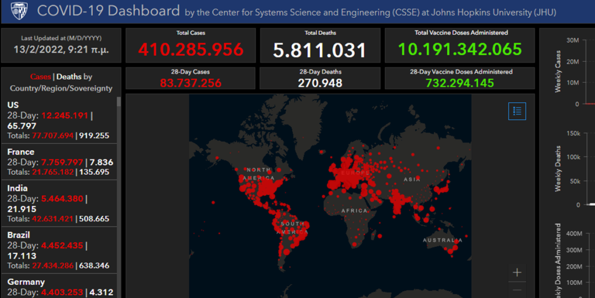This screenshot has width=595, height=298.
Task: Switch list sorting to 'Deaths'
Action: 69,77
